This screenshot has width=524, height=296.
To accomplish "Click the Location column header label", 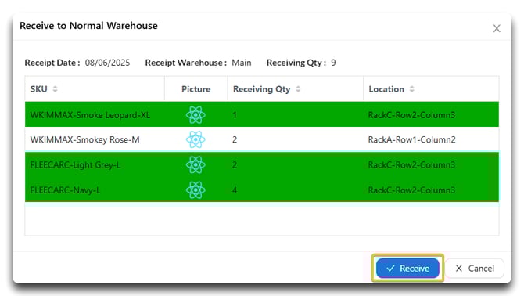I will click(386, 89).
